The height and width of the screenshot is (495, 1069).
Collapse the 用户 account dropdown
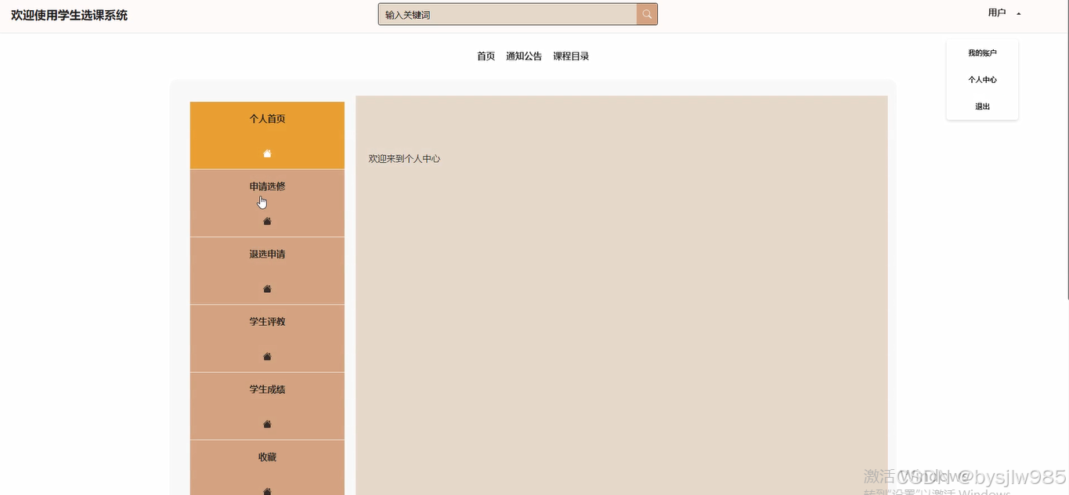[1003, 13]
